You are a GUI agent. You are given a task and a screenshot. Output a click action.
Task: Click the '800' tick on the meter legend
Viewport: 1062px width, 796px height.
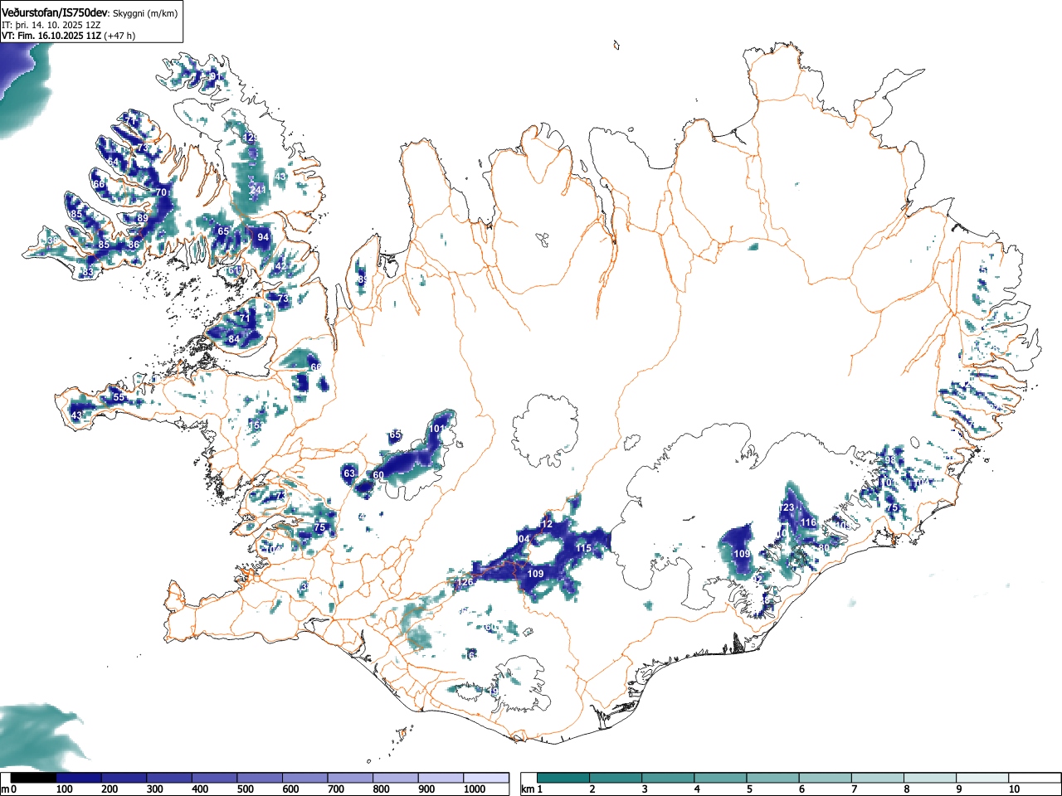(x=381, y=789)
